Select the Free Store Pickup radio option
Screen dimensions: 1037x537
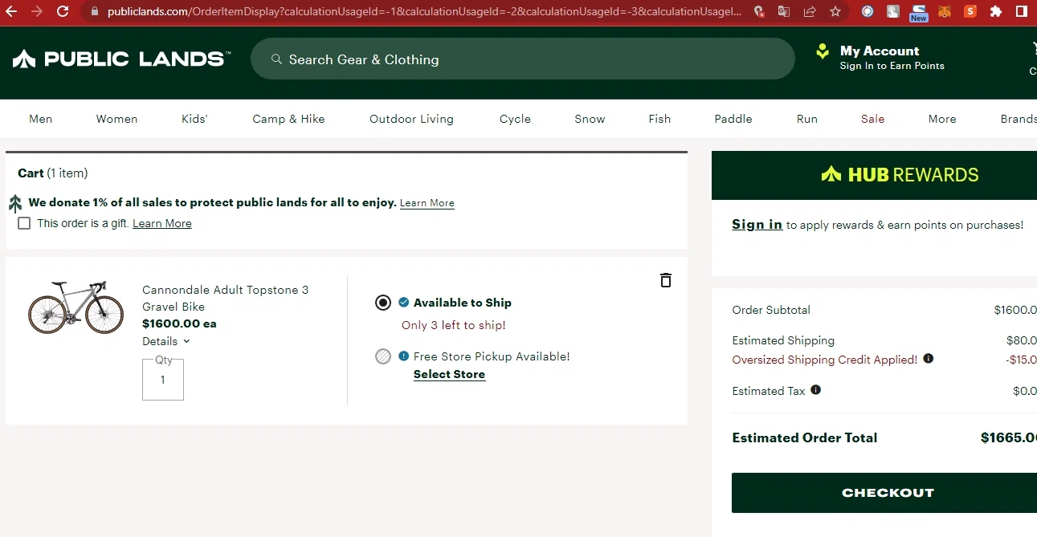tap(383, 356)
